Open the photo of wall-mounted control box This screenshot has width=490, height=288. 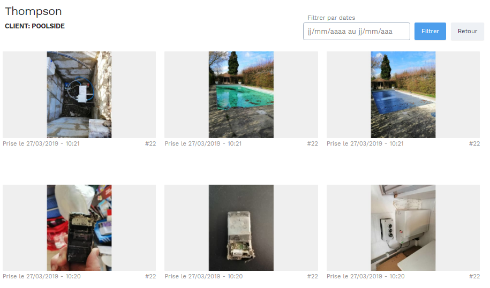[403, 228]
